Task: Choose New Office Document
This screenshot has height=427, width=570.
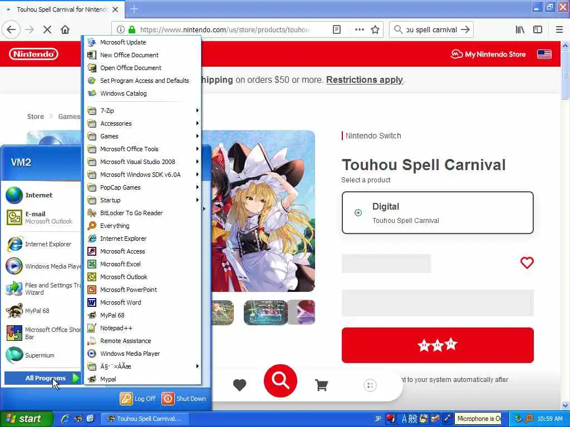Action: point(143,55)
